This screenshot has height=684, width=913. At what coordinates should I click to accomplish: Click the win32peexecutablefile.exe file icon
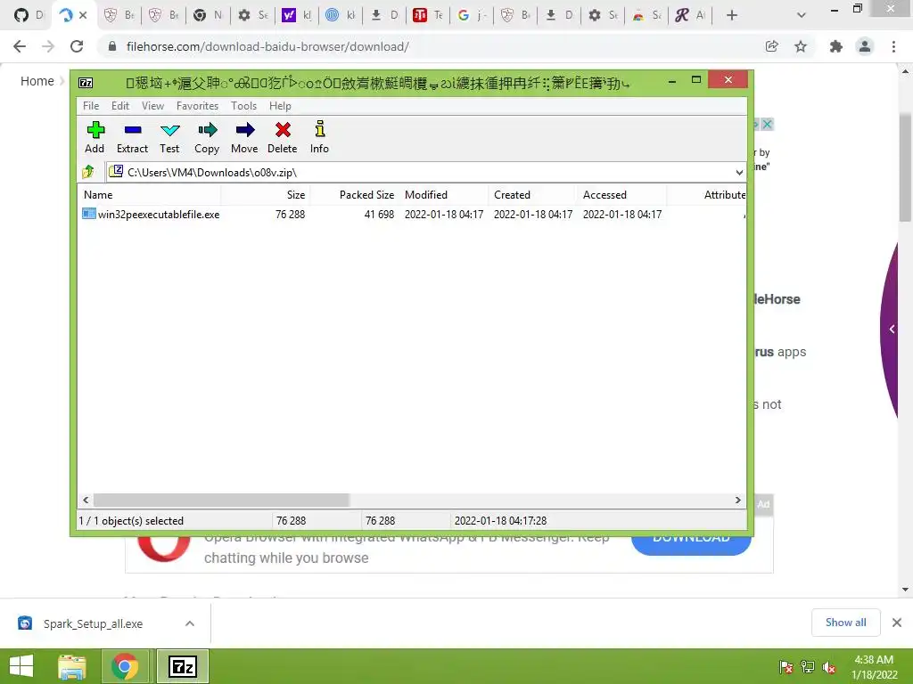[88, 214]
